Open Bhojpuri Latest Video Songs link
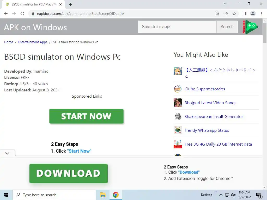 210,103
